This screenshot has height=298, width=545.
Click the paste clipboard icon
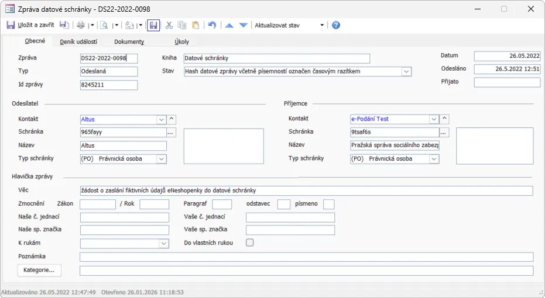[196, 25]
